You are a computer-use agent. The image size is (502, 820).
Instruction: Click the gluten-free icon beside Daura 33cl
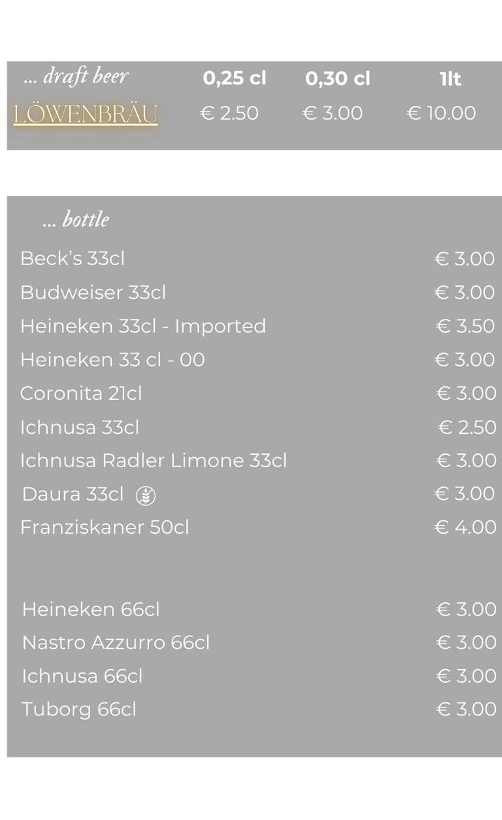(x=146, y=497)
